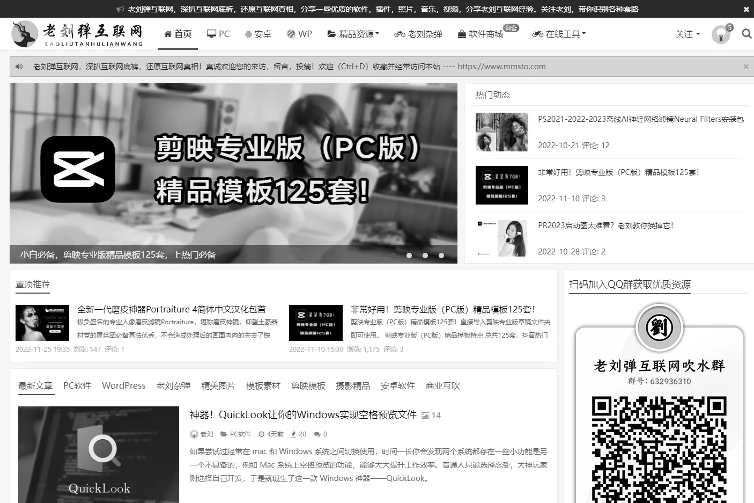This screenshot has height=503, width=754.
Task: Click the 置顶推荐 heading
Action: click(33, 284)
